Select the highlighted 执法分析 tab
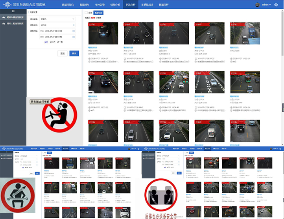 (x=131, y=5)
